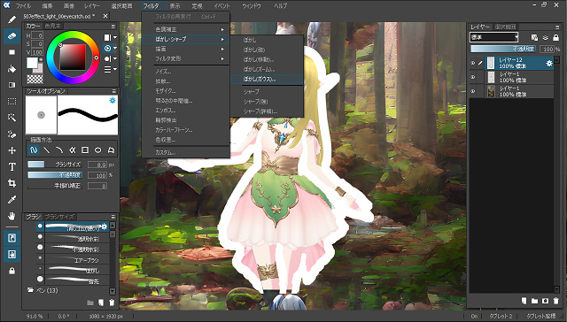
Task: Open settings gear for レイヤー12
Action: (x=549, y=63)
